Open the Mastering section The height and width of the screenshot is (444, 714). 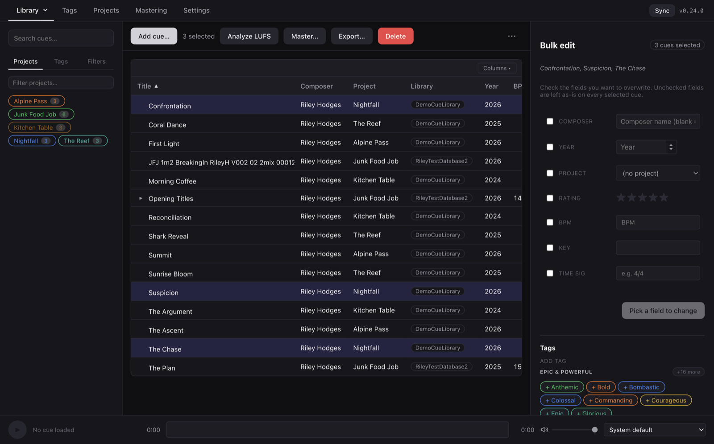pyautogui.click(x=151, y=10)
